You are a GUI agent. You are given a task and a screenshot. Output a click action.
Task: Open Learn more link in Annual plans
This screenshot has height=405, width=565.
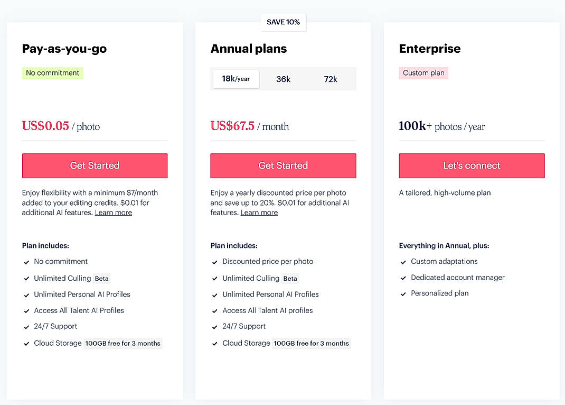(259, 212)
